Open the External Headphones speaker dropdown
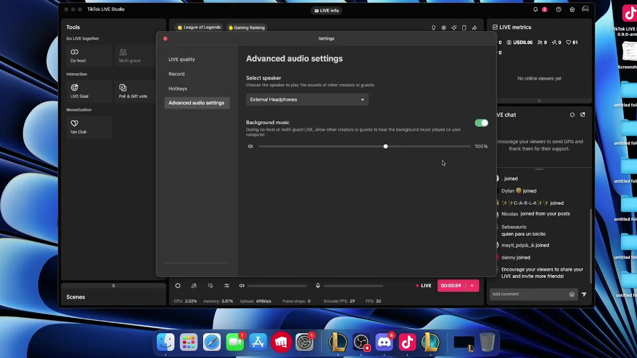 click(307, 99)
